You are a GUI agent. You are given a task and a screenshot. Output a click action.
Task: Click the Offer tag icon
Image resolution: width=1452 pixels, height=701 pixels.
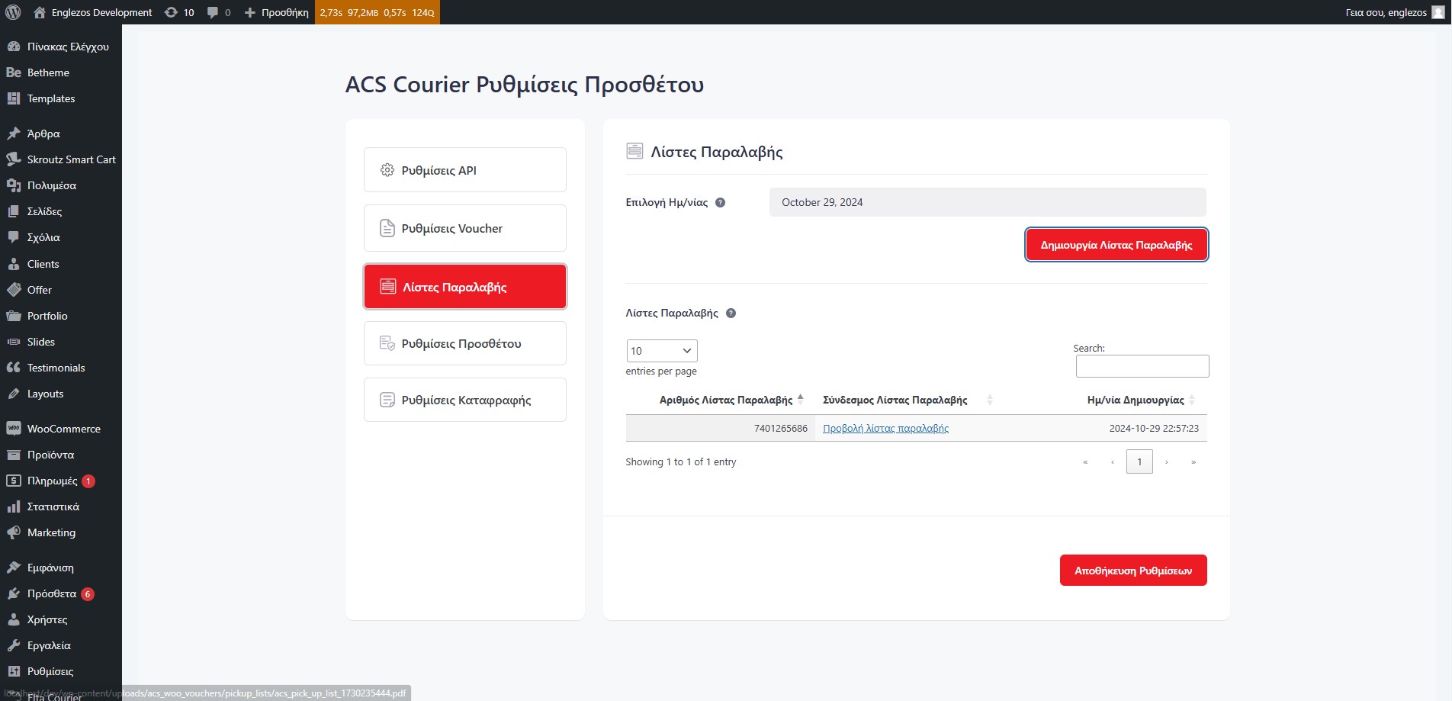[14, 290]
